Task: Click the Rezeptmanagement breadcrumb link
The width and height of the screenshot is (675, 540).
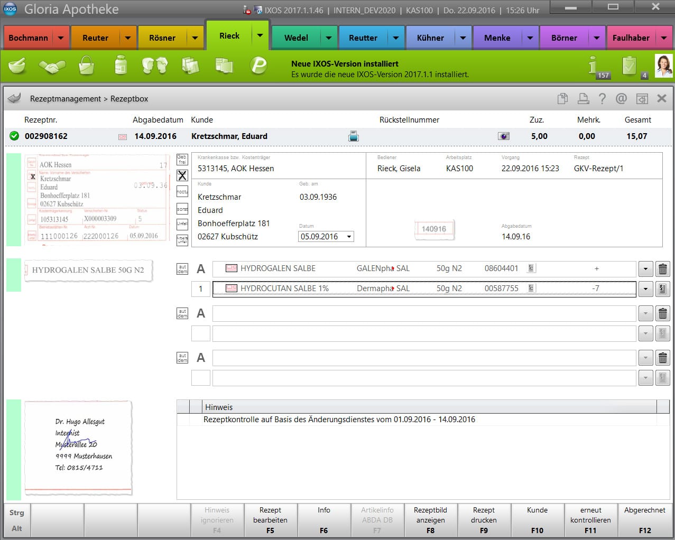Action: point(66,99)
